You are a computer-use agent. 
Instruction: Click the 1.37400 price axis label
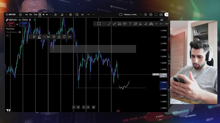click(163, 30)
